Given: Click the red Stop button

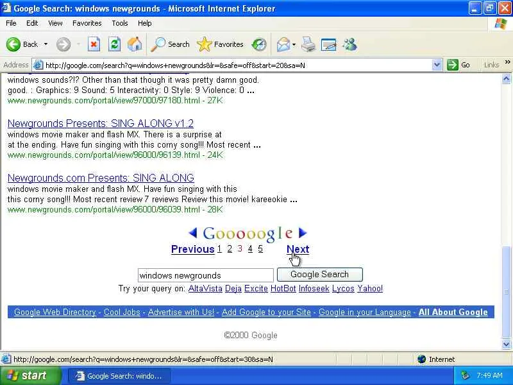Looking at the screenshot, I should click(94, 44).
